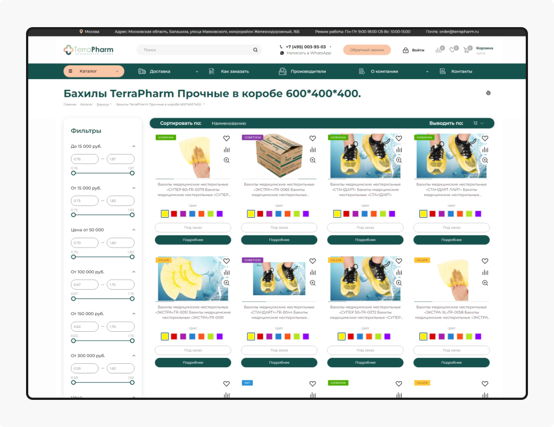Click left slider handle of До 15 000 руб.
Viewport: 554px width, 427px height.
click(x=74, y=173)
